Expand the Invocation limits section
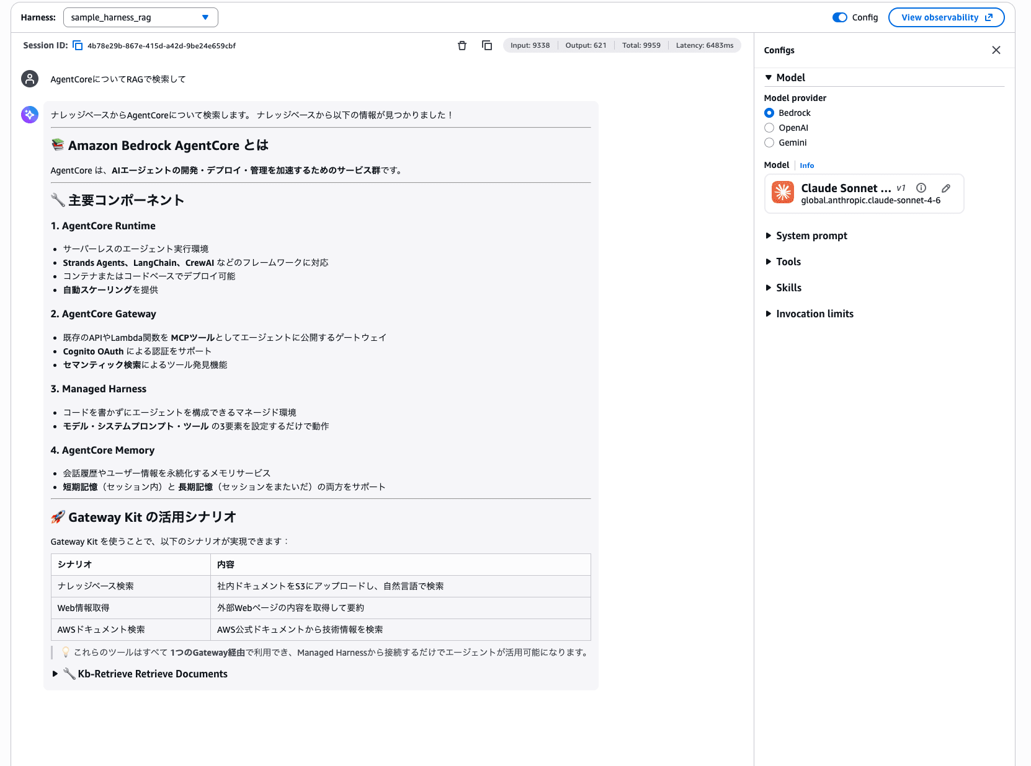This screenshot has width=1031, height=766. point(769,314)
